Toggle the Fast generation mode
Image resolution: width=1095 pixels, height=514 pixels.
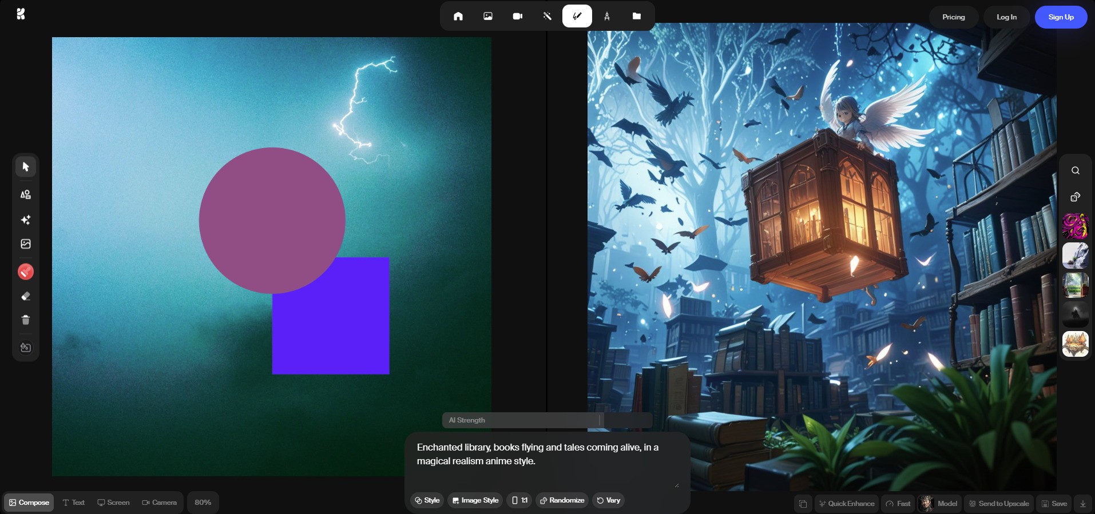(898, 504)
